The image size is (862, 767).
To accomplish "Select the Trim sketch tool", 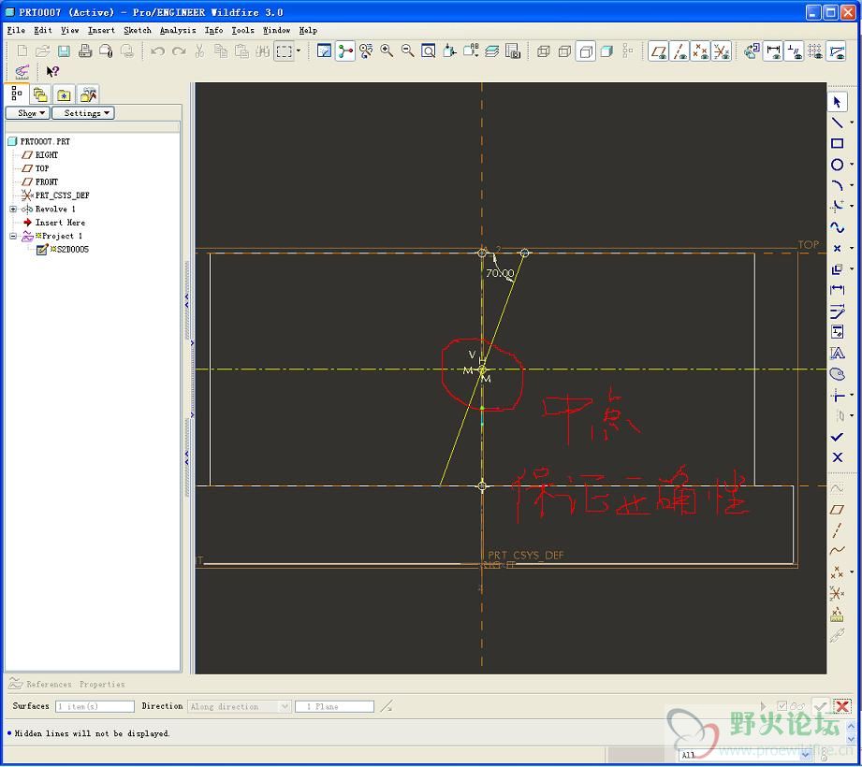I will [837, 395].
